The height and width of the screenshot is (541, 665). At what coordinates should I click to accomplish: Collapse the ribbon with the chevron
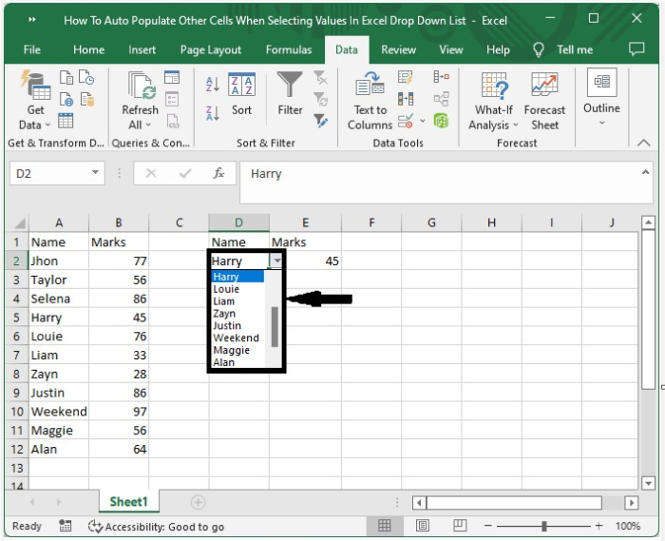tap(643, 143)
